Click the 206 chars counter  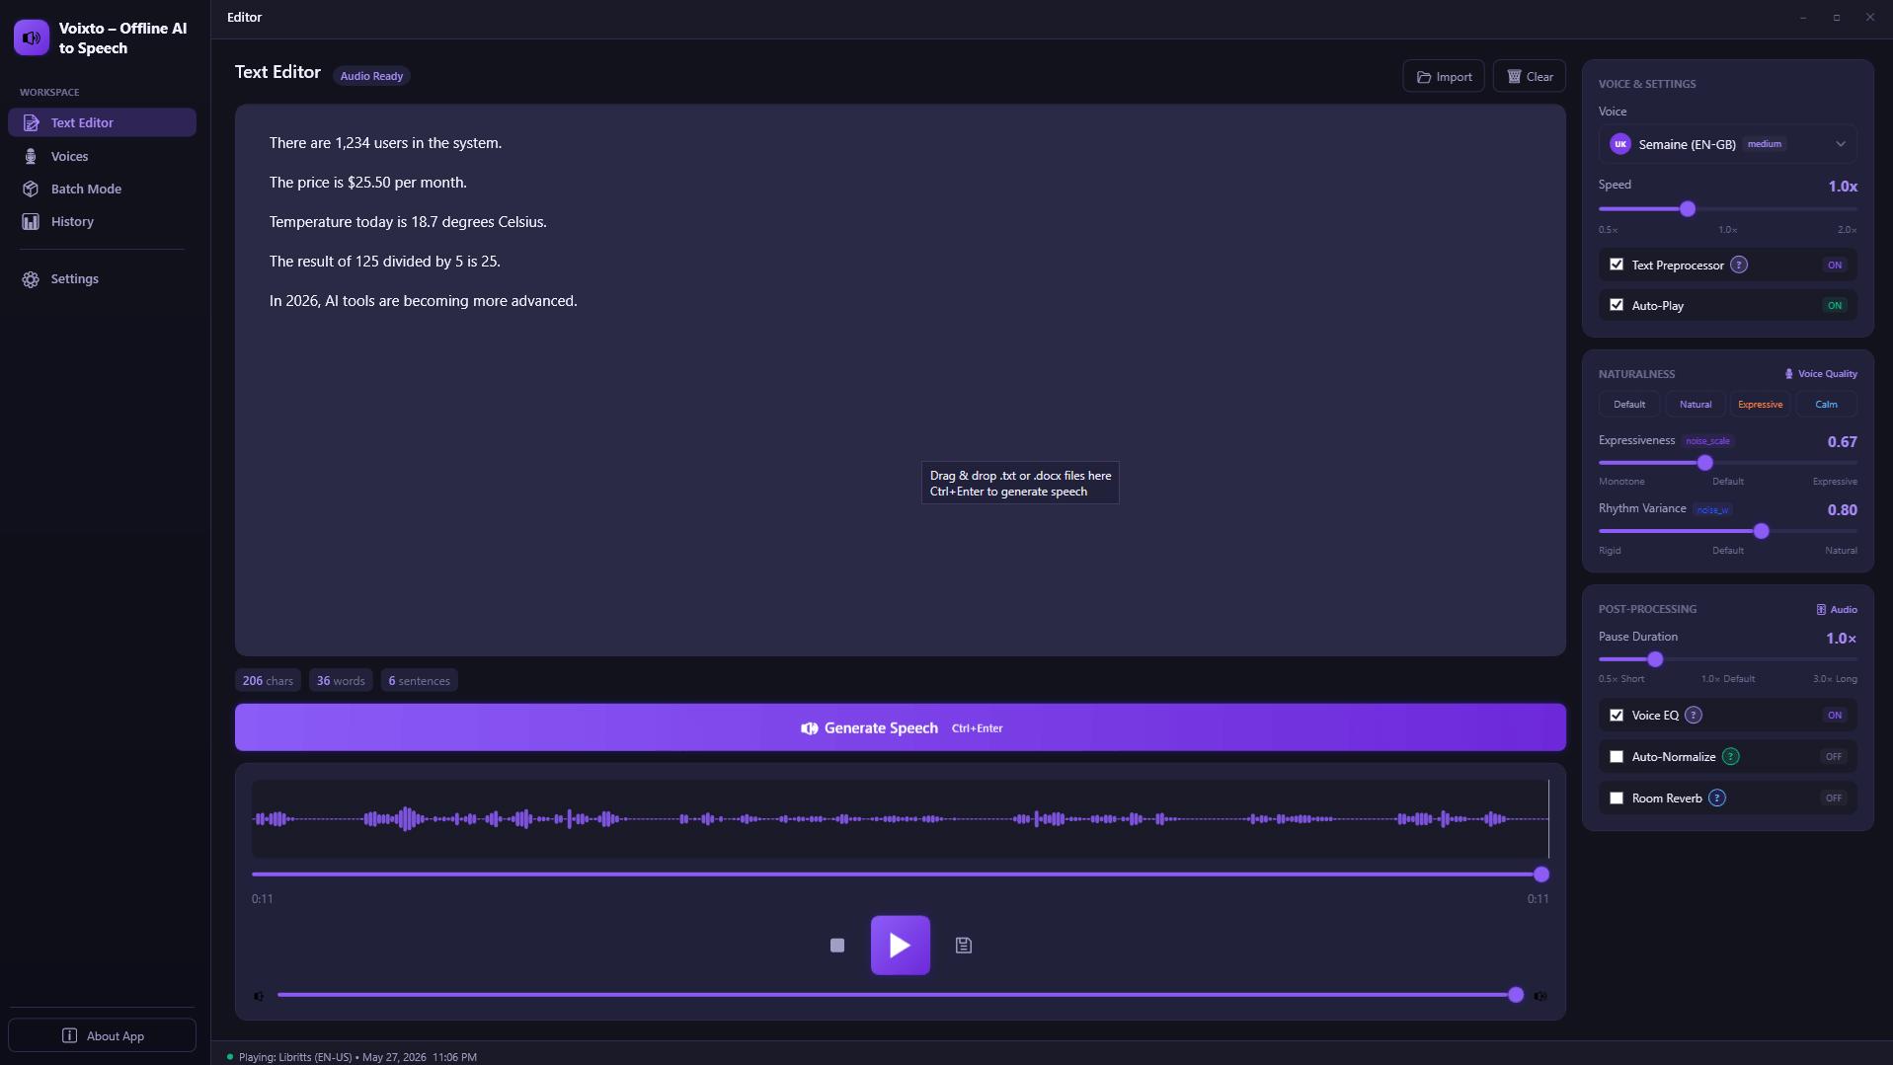pyautogui.click(x=268, y=681)
